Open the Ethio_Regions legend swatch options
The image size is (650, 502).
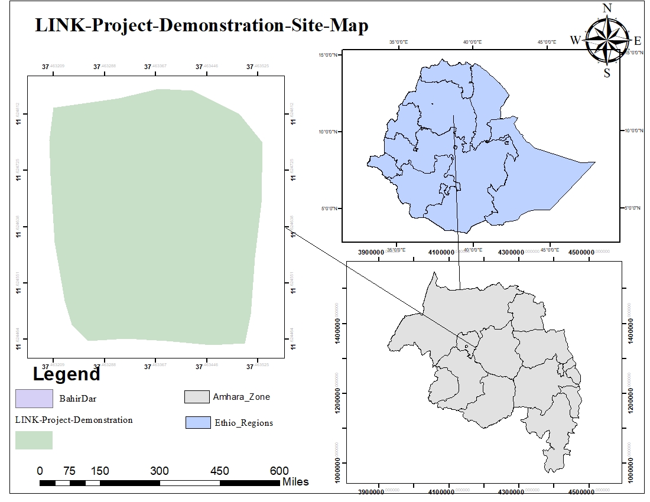click(198, 423)
